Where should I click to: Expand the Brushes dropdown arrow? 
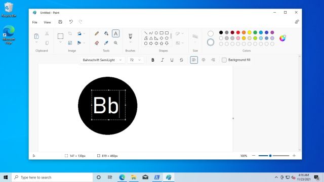(131, 42)
